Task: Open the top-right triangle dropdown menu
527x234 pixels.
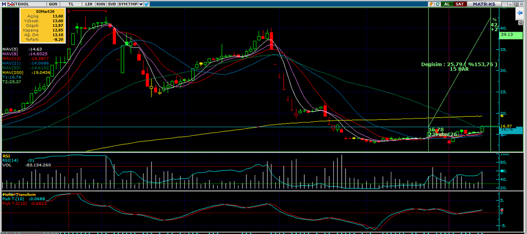Action: 505,4
